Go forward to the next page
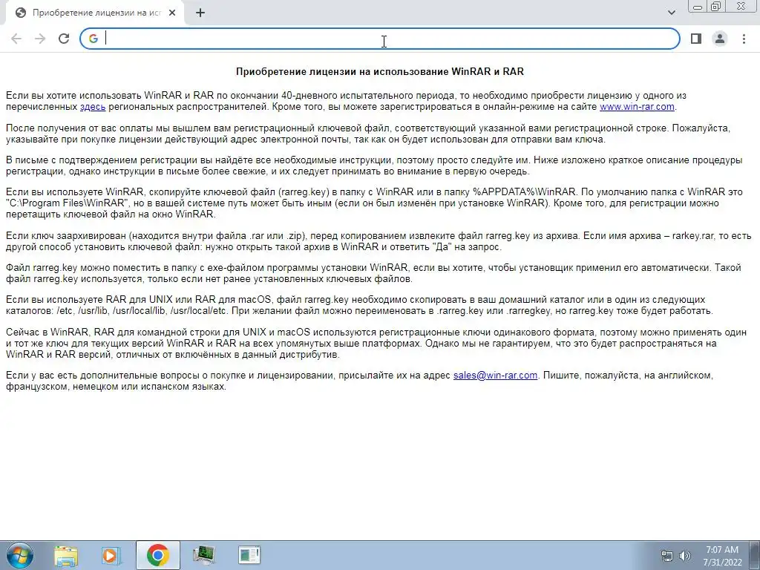The image size is (760, 570). coord(40,39)
